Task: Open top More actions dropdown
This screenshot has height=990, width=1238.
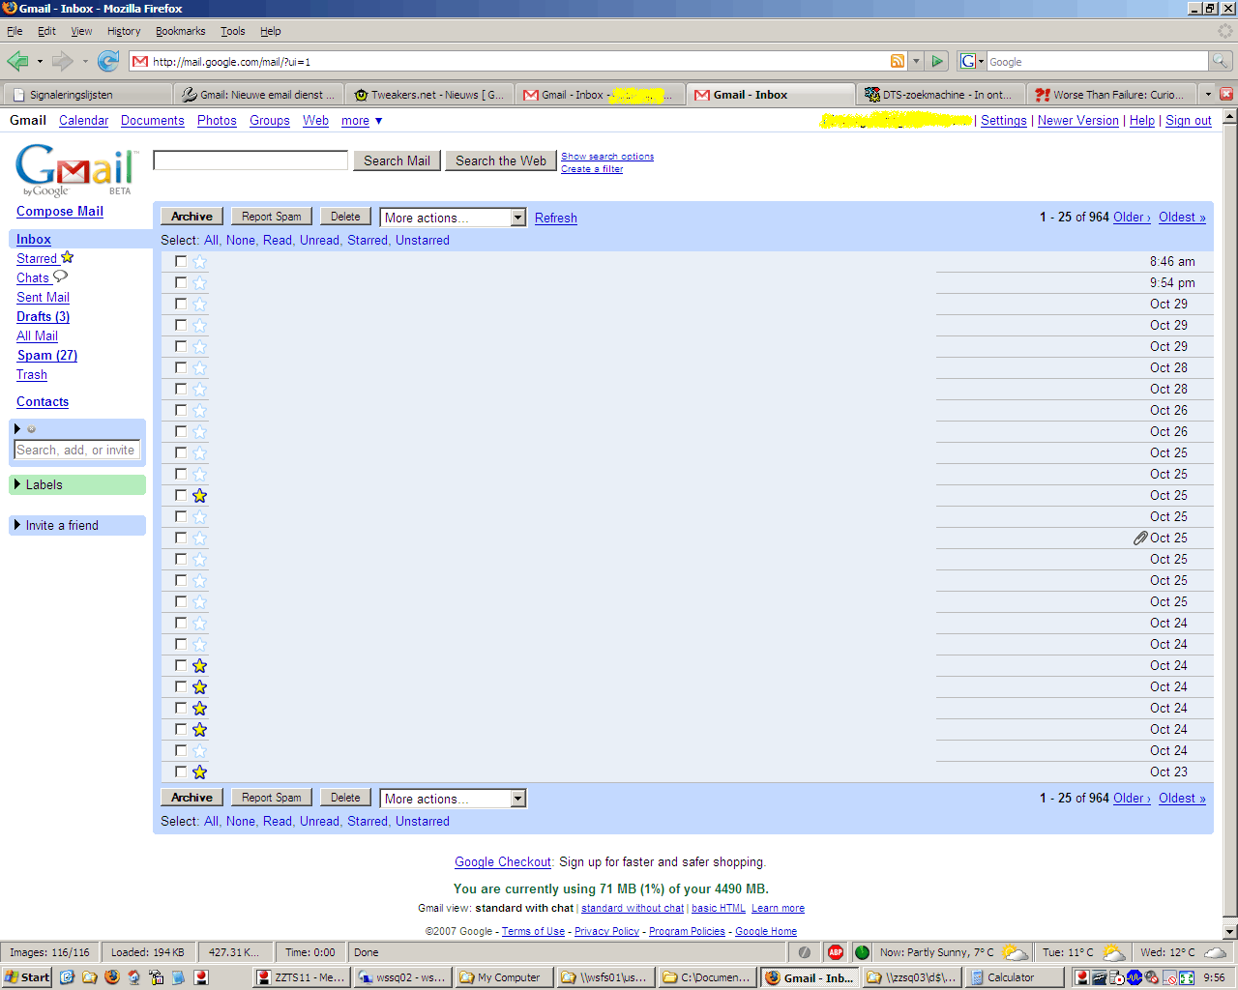Action: [453, 218]
